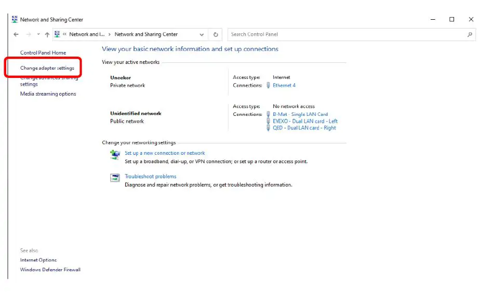The width and height of the screenshot is (479, 292).
Task: Click the Ethernet 4 adapter icon
Action: pyautogui.click(x=268, y=85)
